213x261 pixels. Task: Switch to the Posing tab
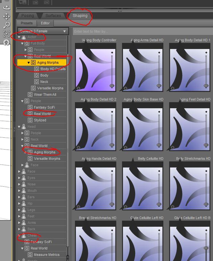click(28, 16)
